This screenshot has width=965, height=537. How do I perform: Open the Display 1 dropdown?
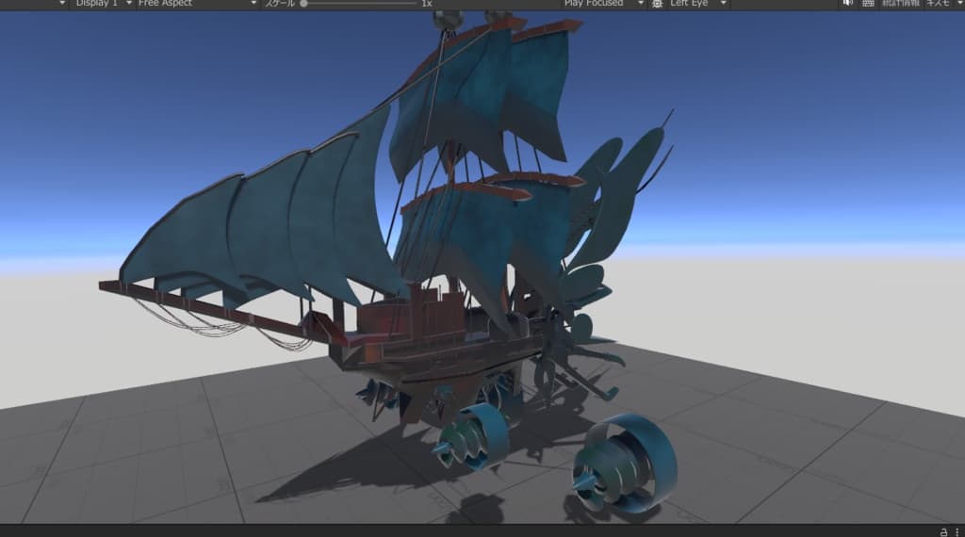pos(103,3)
